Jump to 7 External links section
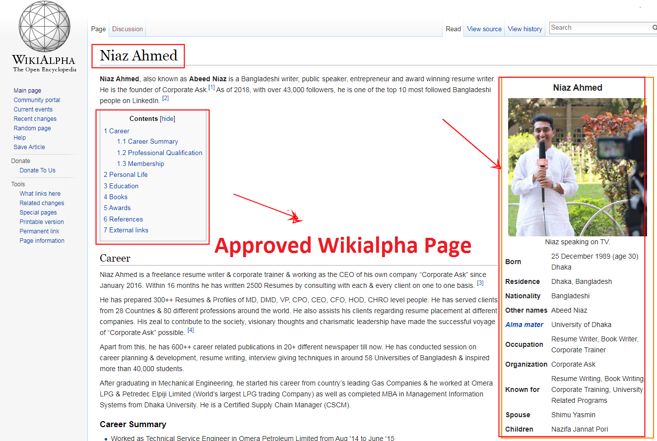The width and height of the screenshot is (657, 441). coord(126,230)
